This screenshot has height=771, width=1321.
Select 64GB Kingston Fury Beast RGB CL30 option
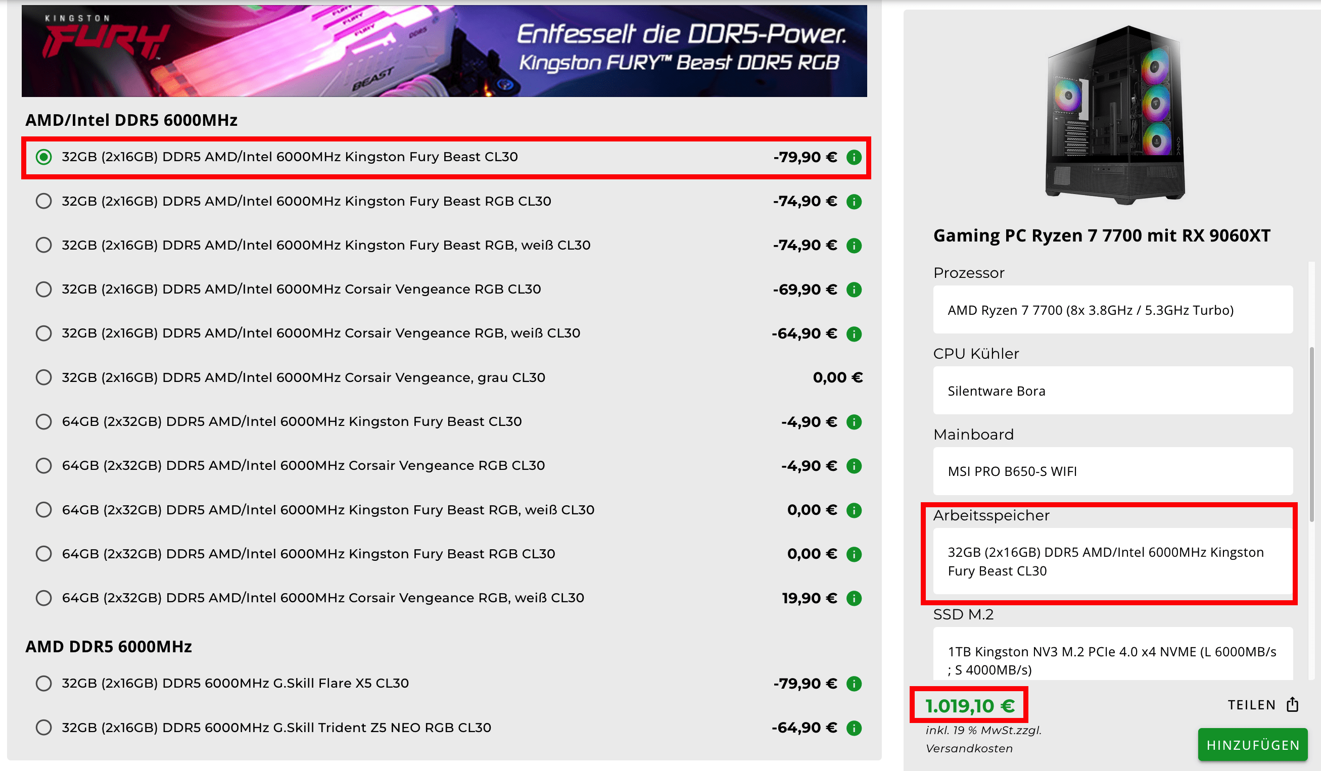click(43, 554)
